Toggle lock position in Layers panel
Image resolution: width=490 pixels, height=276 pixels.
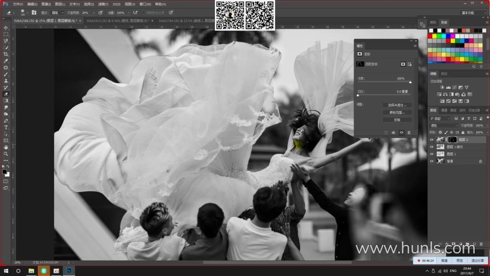click(x=452, y=133)
